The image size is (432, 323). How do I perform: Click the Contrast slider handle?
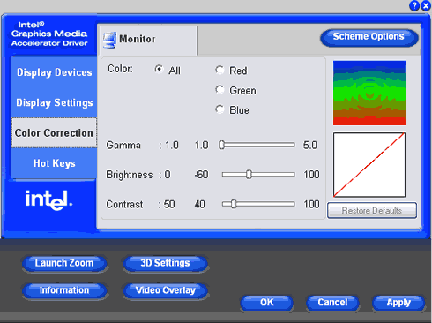click(x=234, y=204)
